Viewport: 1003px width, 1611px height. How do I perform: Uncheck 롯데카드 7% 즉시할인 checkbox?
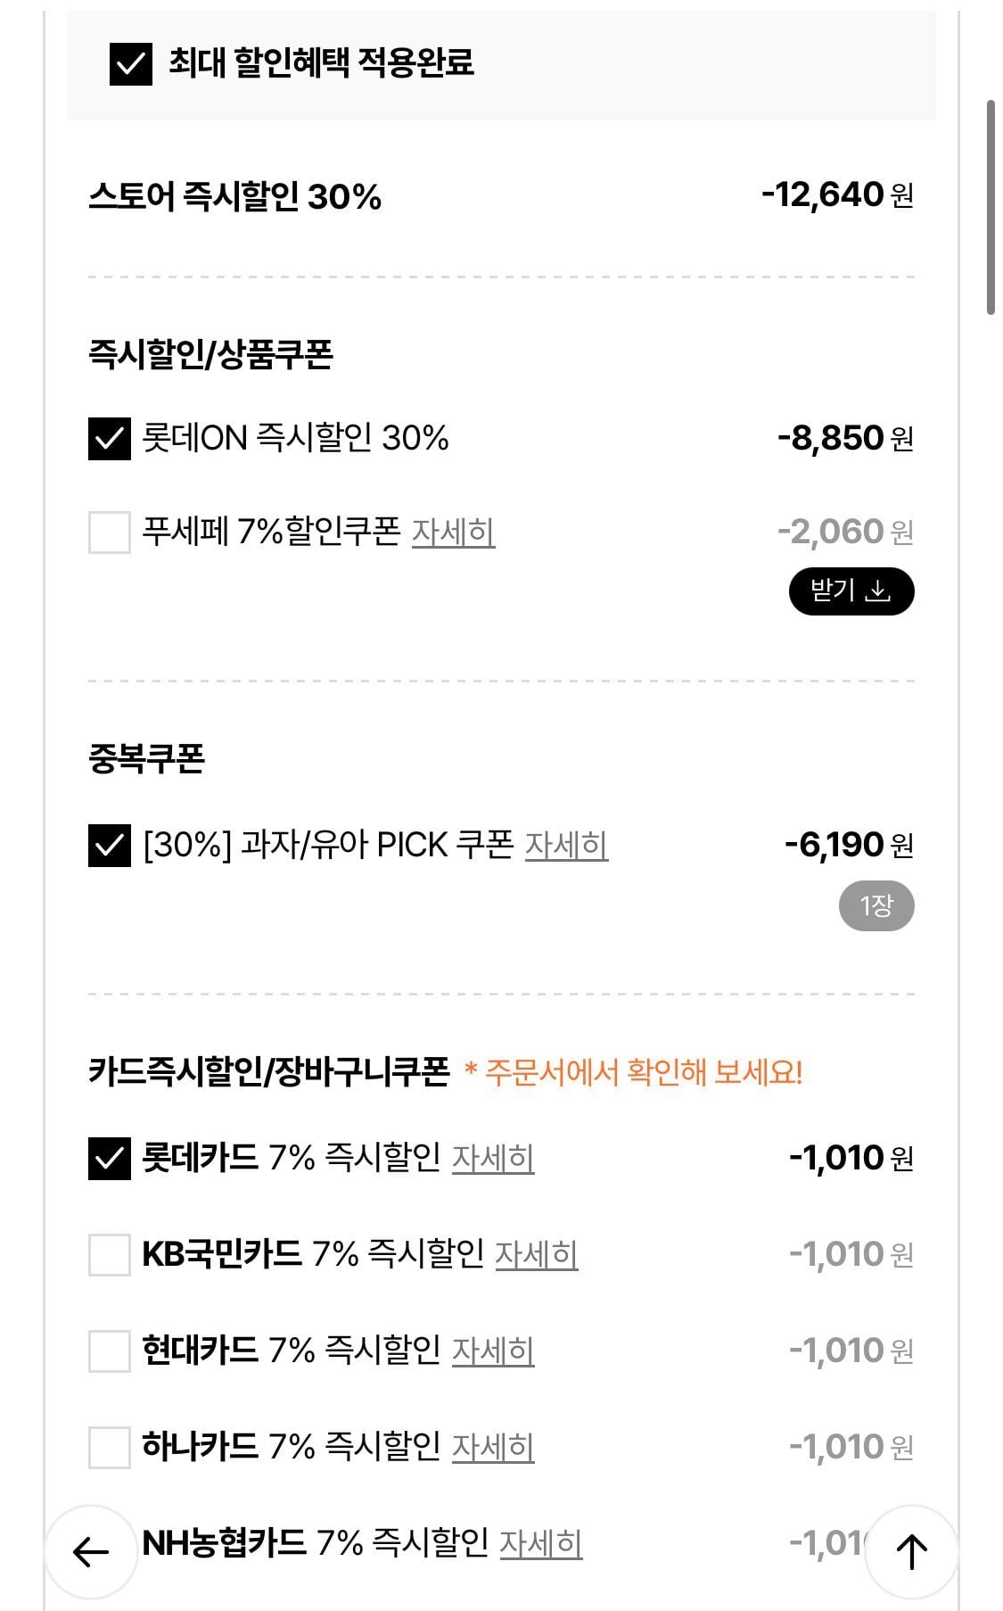[x=110, y=1159]
